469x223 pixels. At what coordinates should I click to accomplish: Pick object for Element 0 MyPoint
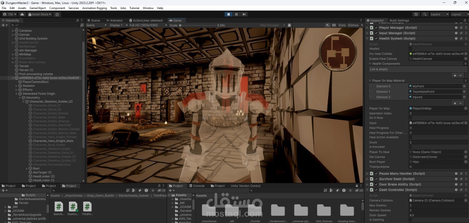click(x=464, y=86)
